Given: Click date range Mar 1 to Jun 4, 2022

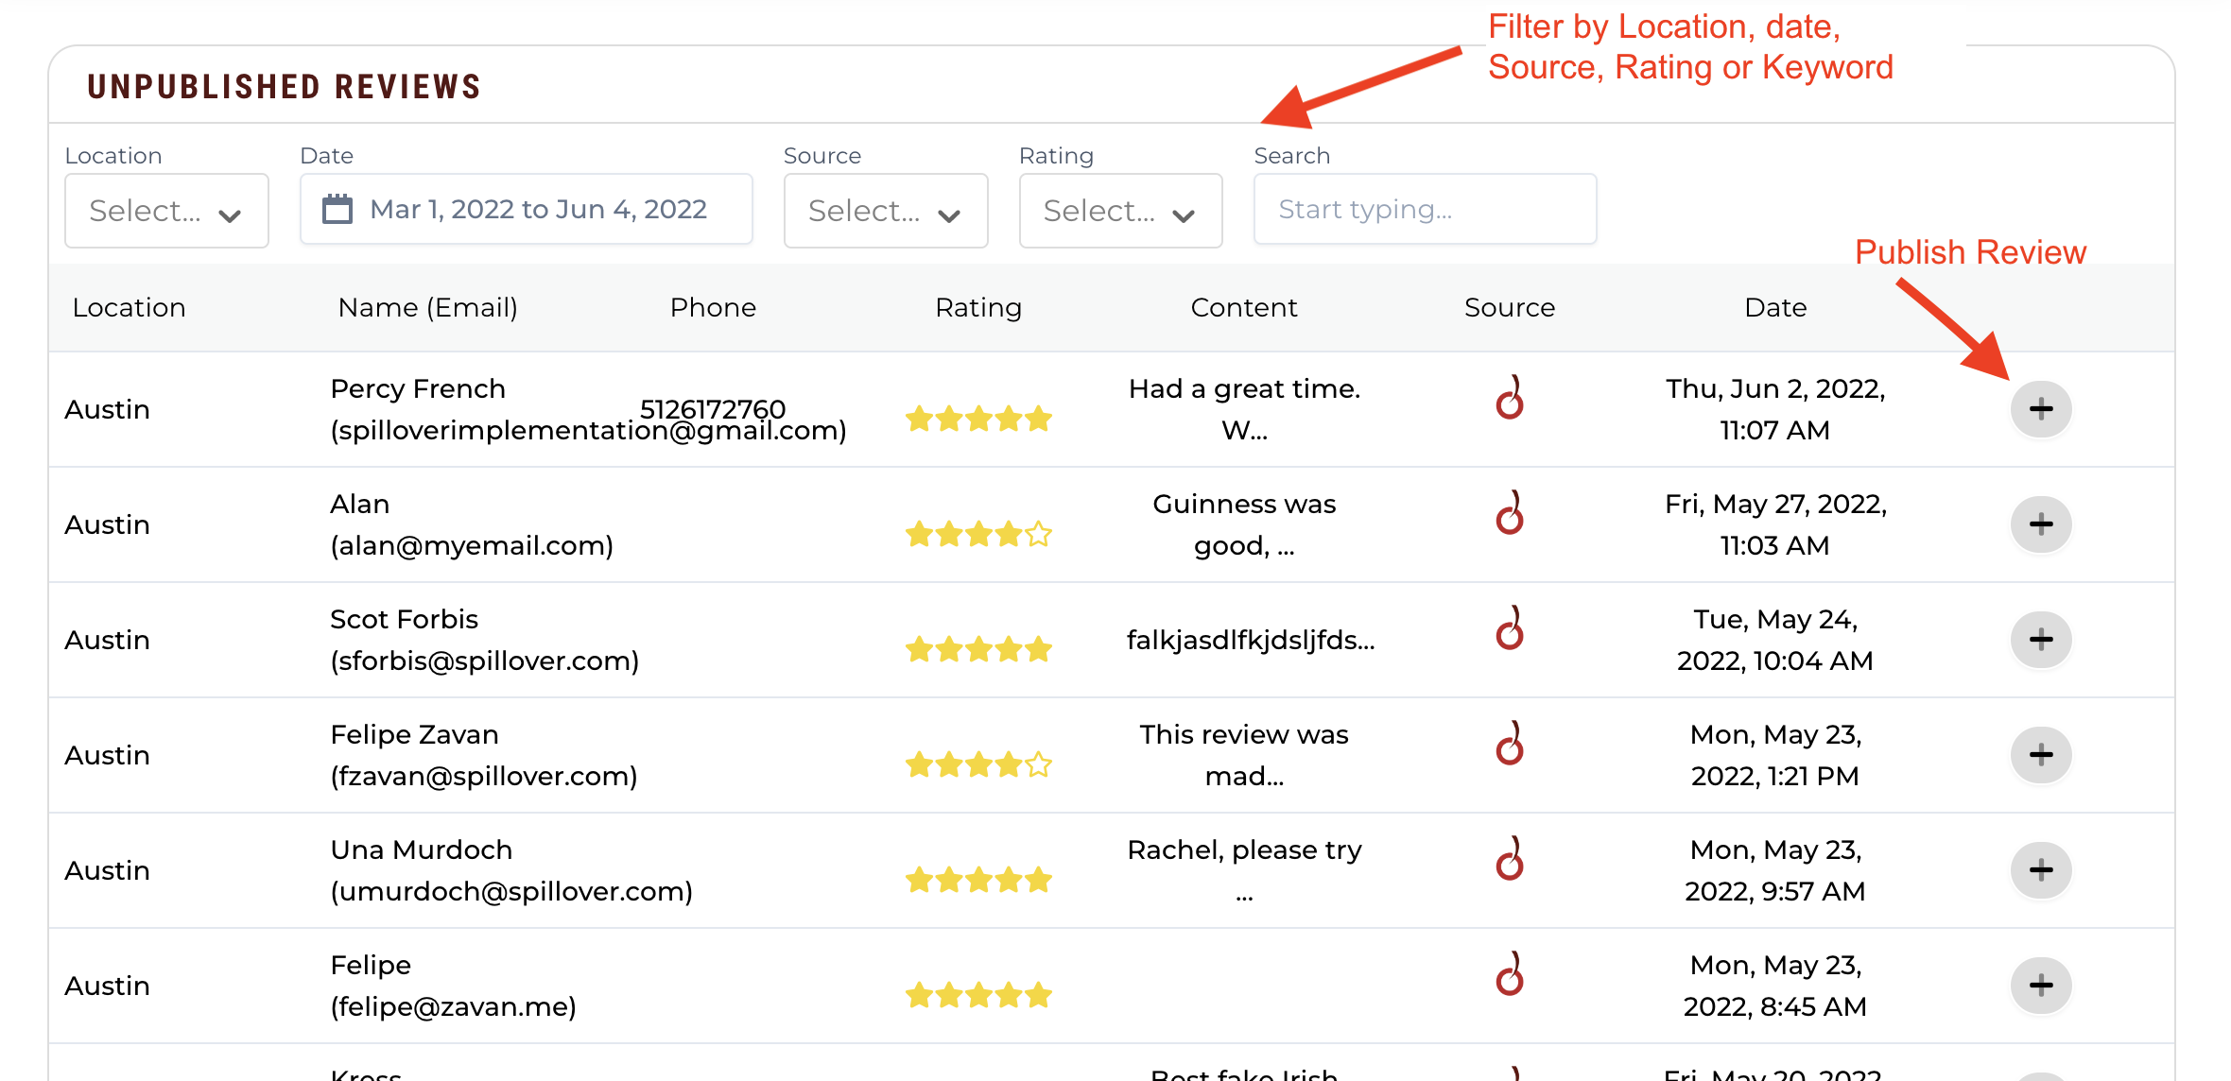Looking at the screenshot, I should click(538, 209).
